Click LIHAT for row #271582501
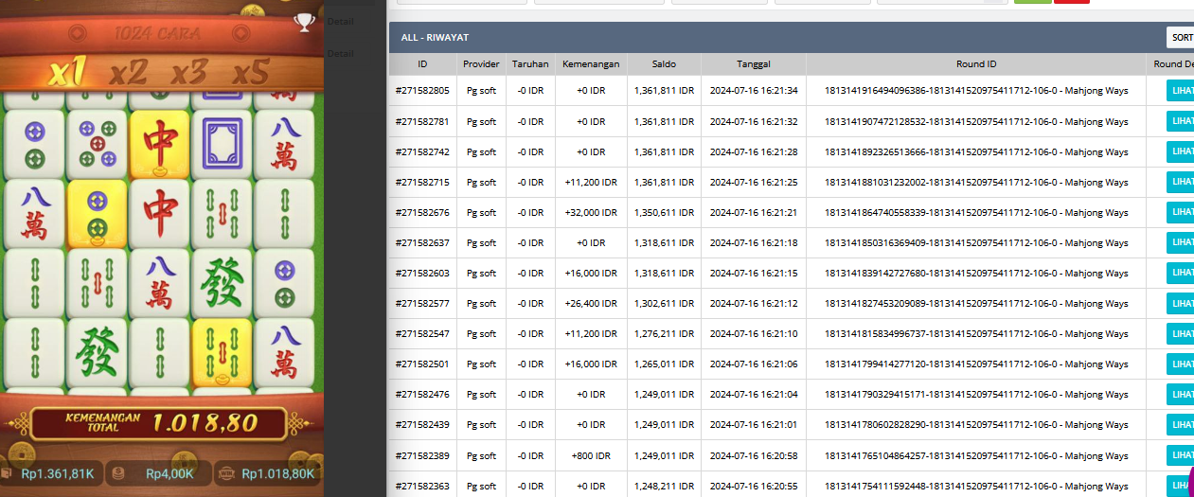 coord(1181,364)
